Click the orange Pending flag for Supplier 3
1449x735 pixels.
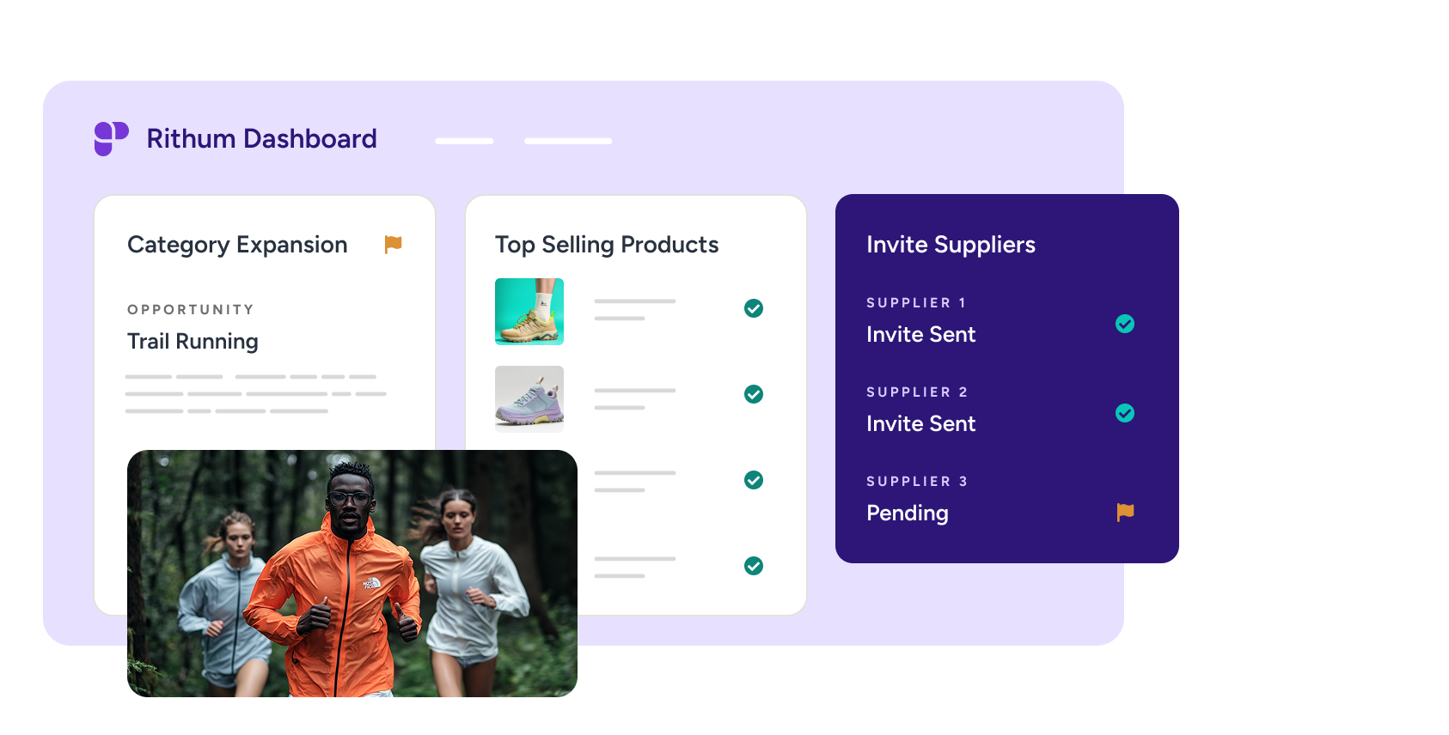1125,513
